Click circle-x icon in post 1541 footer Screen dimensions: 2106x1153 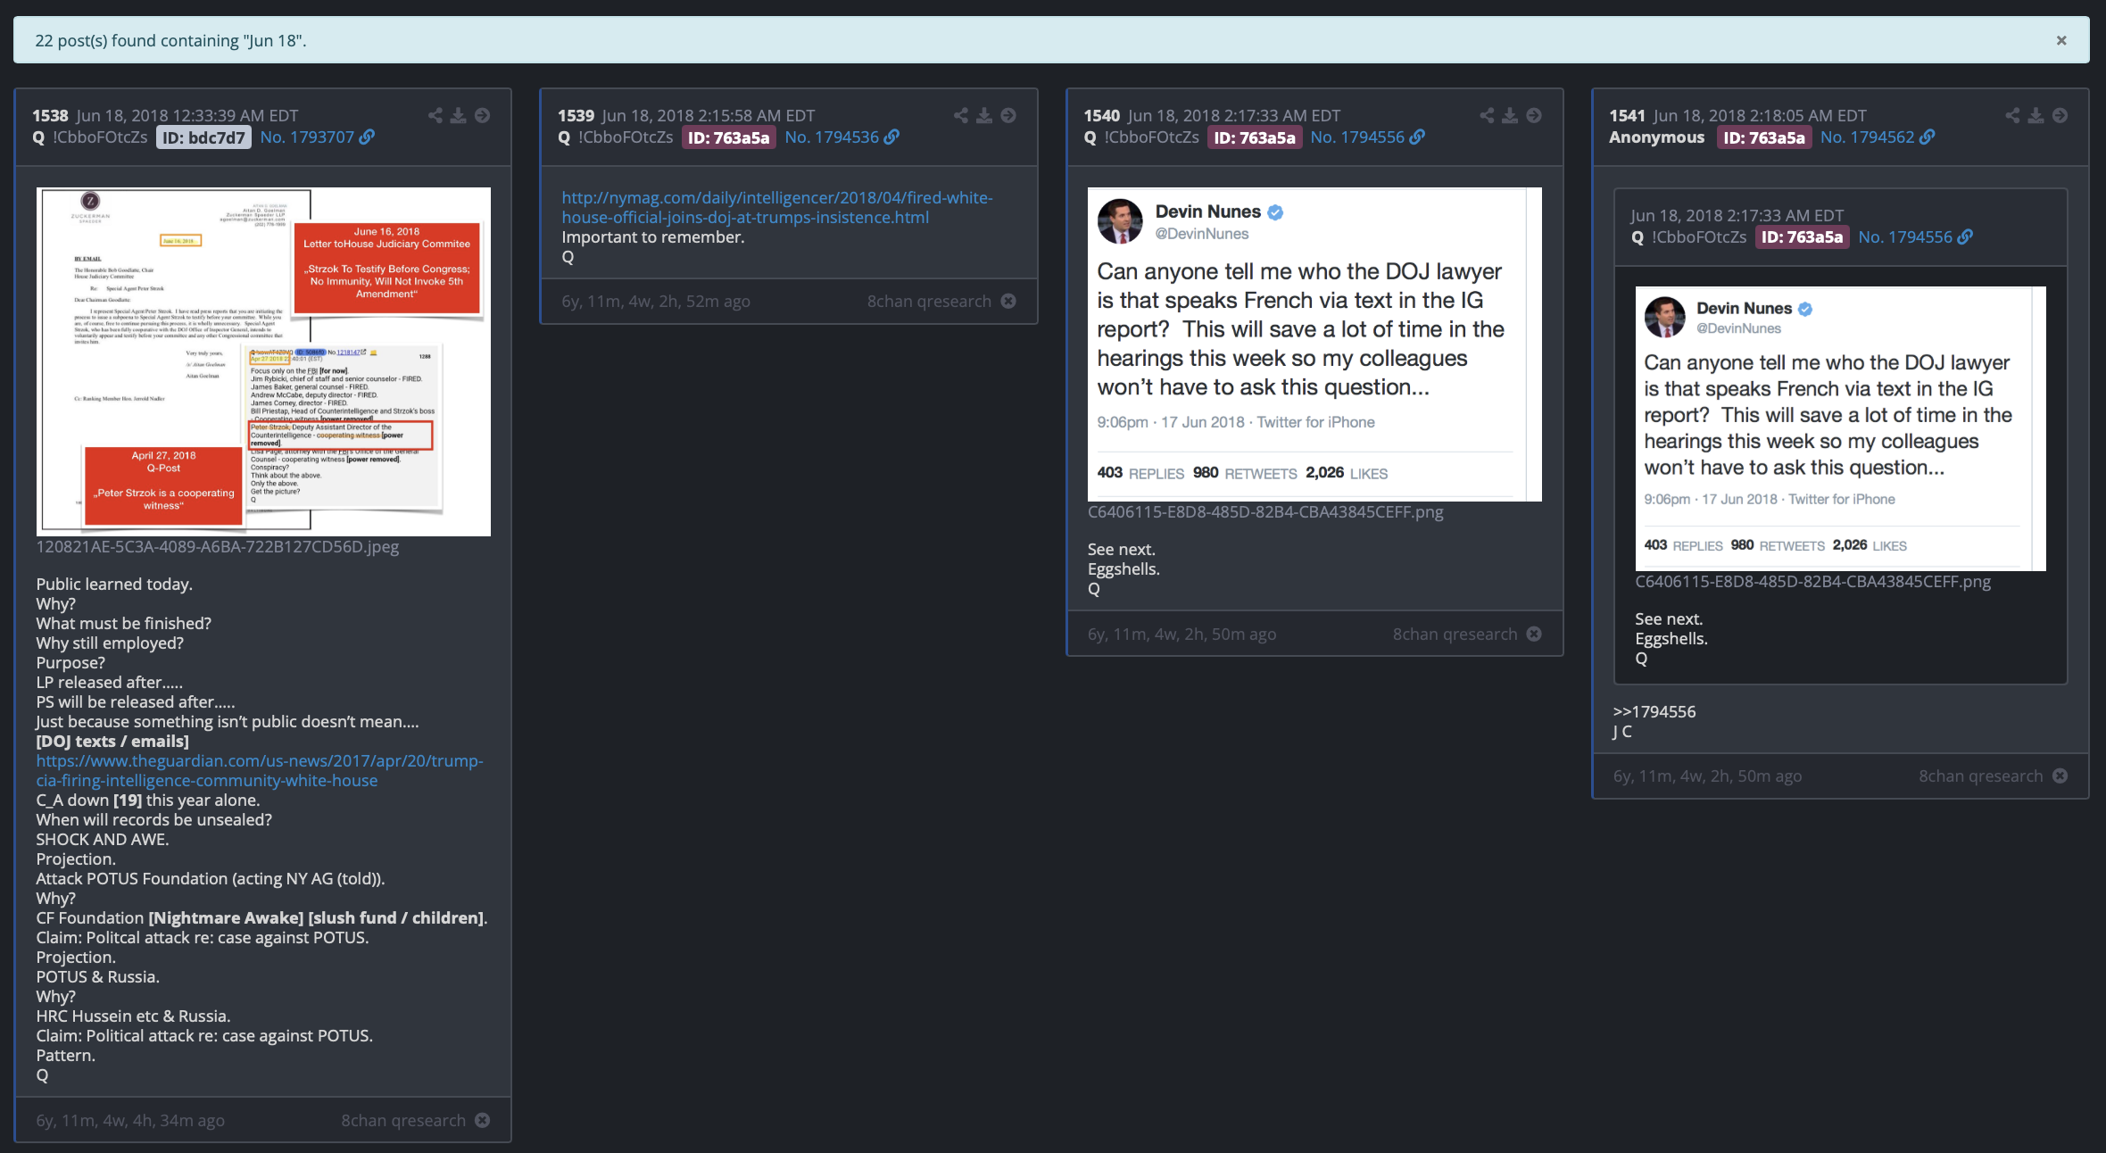point(2060,776)
